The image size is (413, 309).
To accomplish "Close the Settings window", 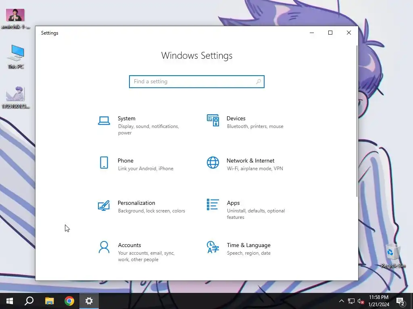I will coord(349,33).
